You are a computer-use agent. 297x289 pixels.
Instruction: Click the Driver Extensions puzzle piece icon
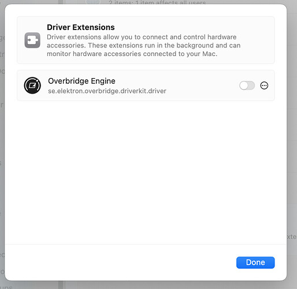(x=32, y=40)
